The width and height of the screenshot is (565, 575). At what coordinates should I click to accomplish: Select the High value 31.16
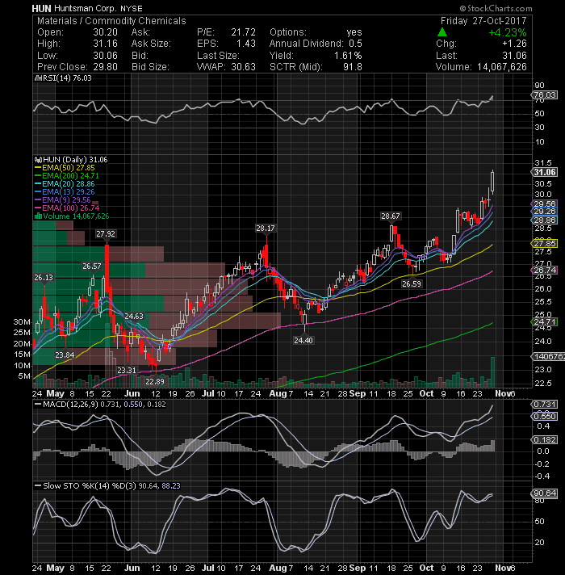coord(105,44)
